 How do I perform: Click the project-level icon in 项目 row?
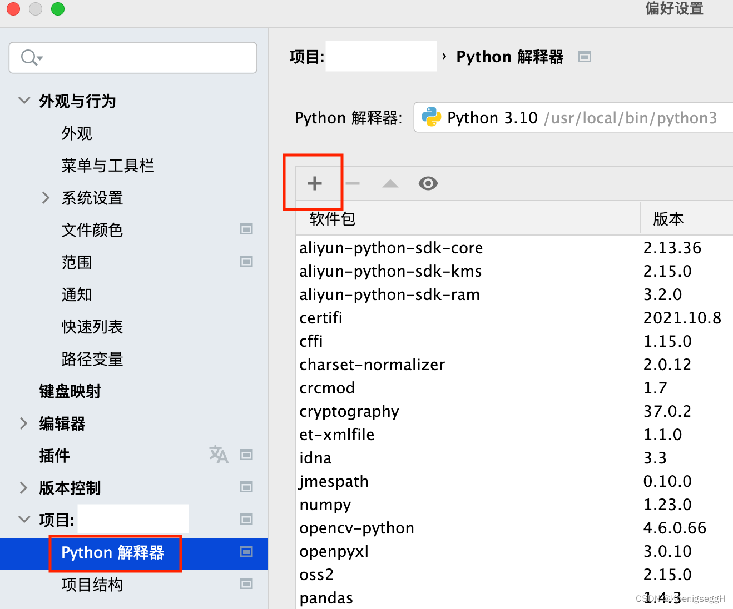[x=246, y=519]
